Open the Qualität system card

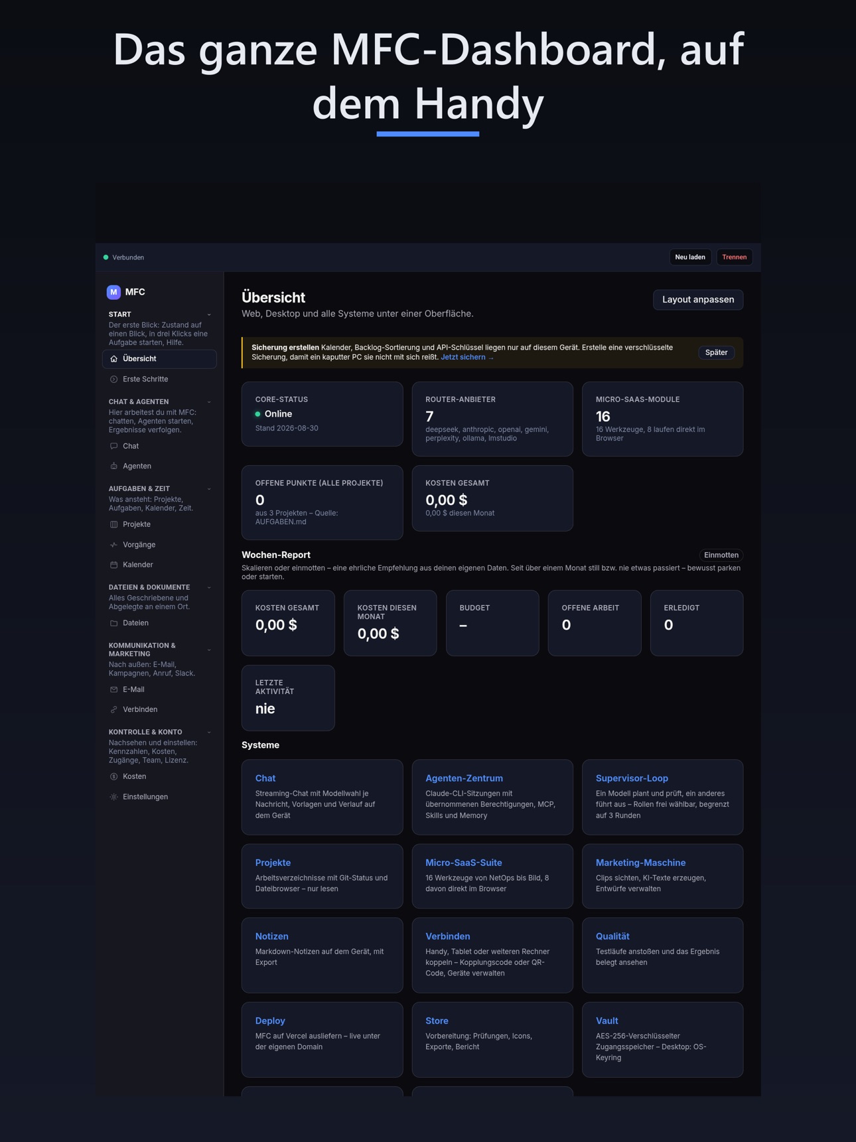pyautogui.click(x=662, y=955)
